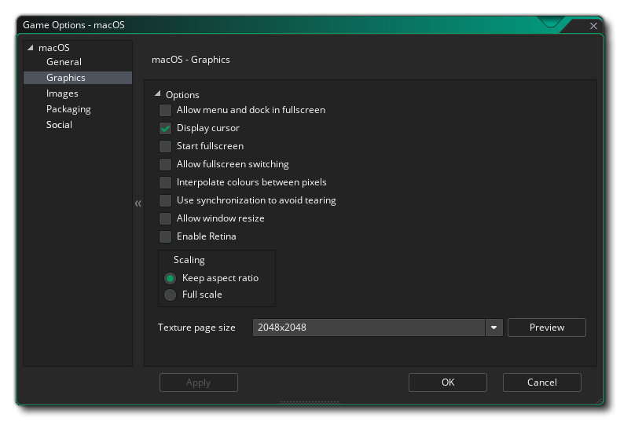Open the General settings page
The width and height of the screenshot is (620, 421).
(x=64, y=62)
